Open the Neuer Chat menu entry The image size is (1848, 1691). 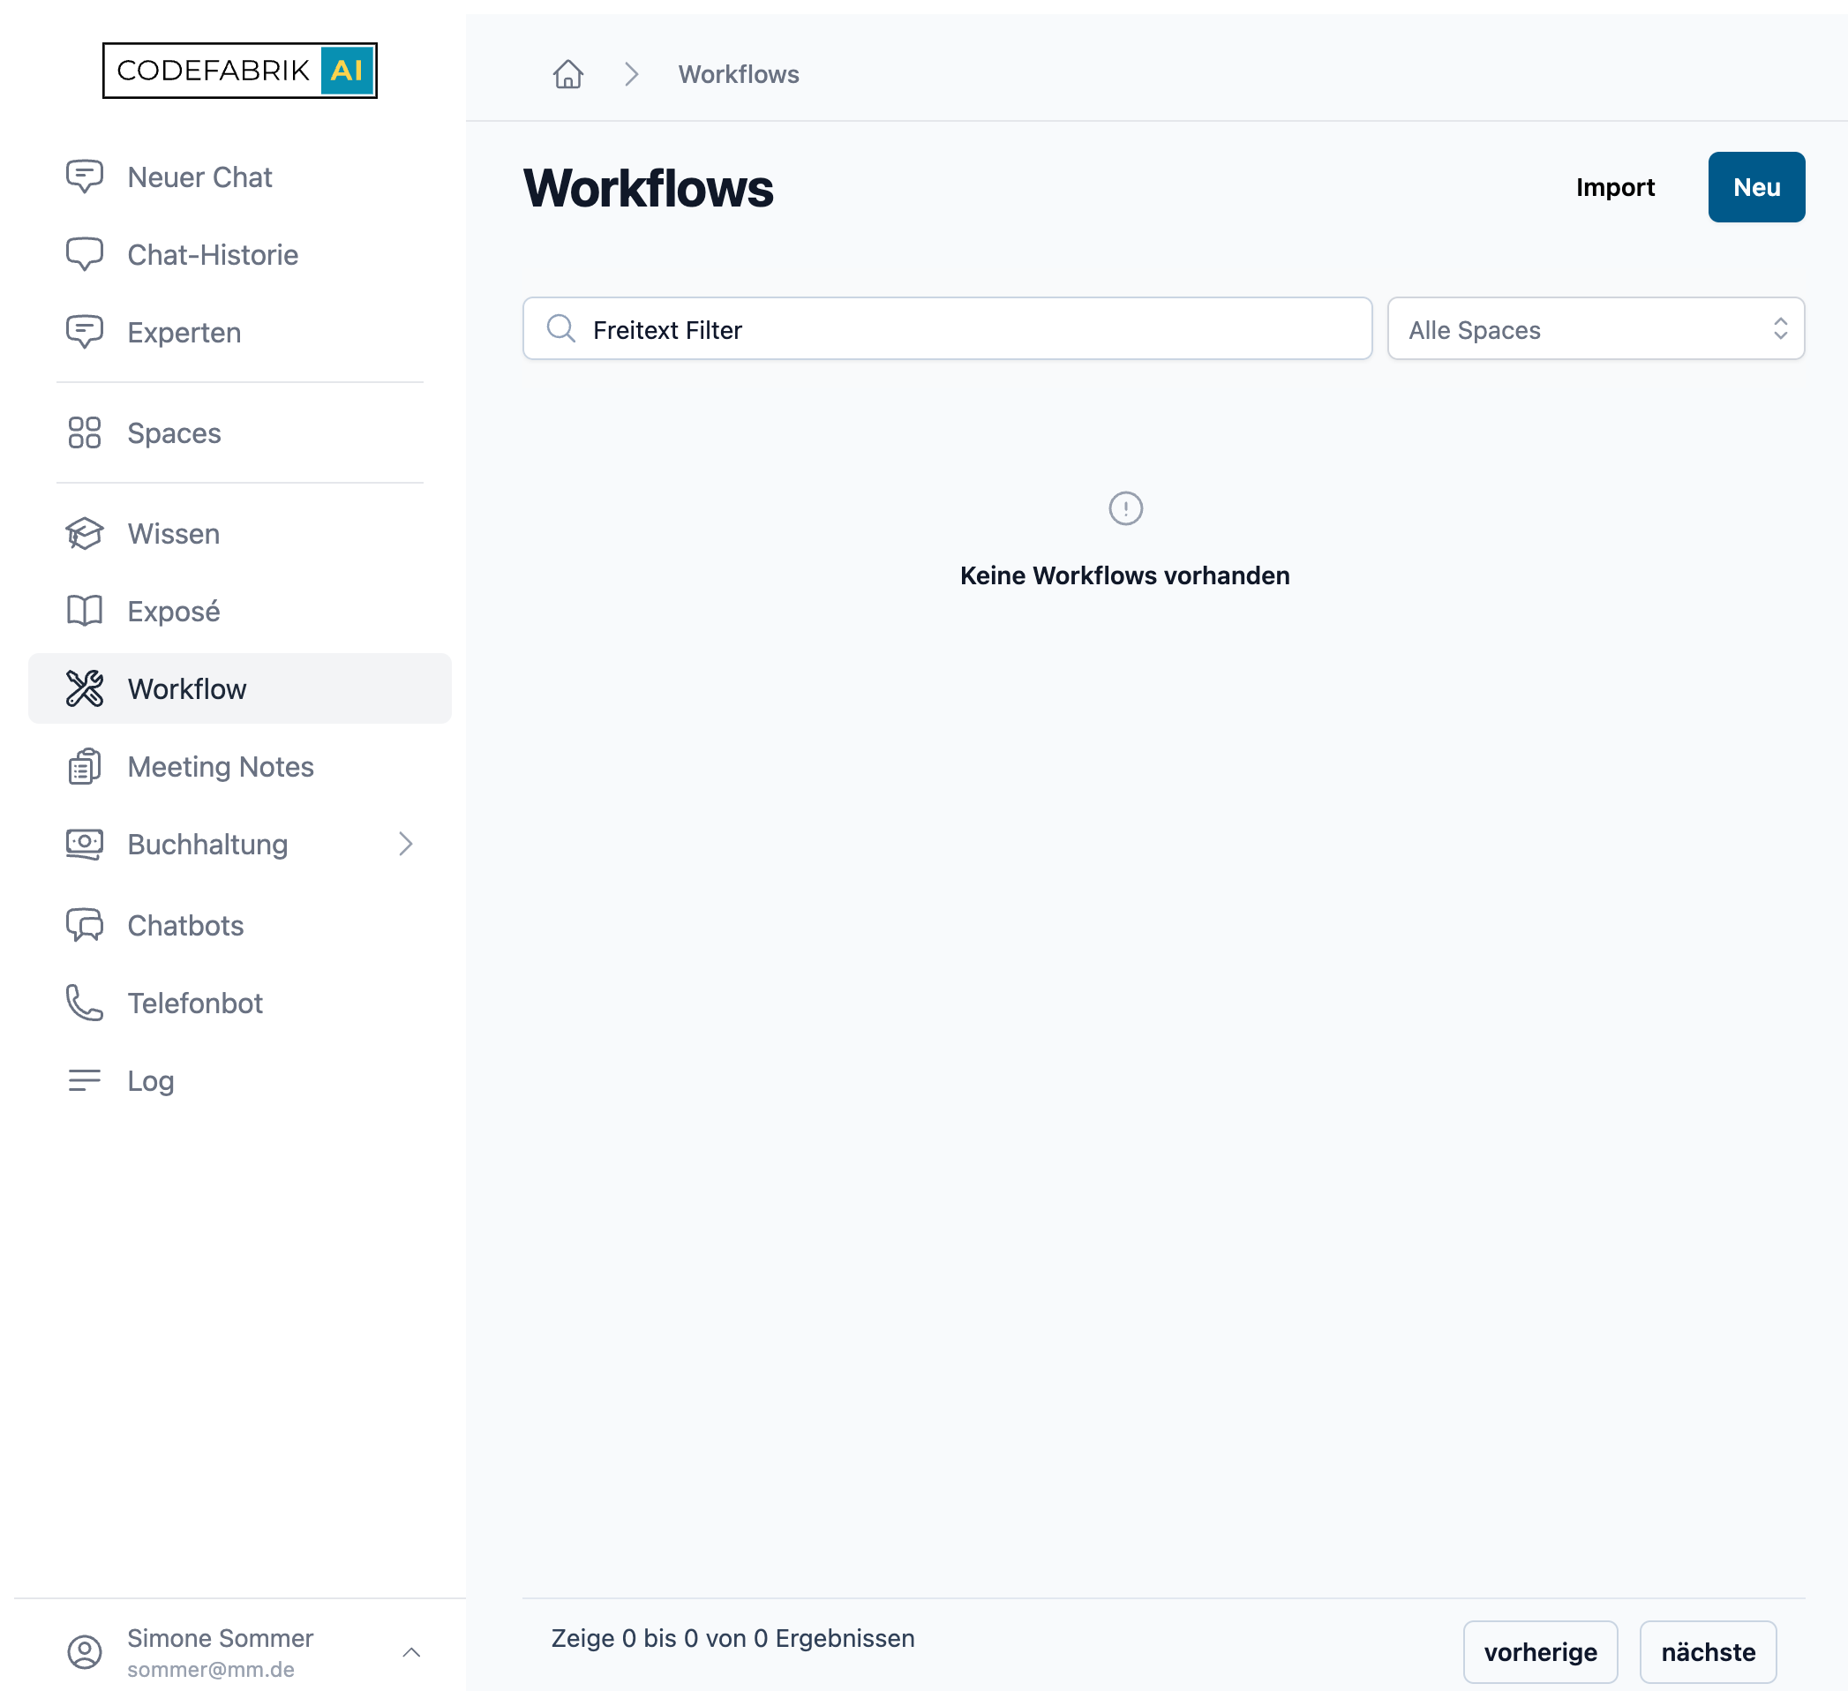240,177
